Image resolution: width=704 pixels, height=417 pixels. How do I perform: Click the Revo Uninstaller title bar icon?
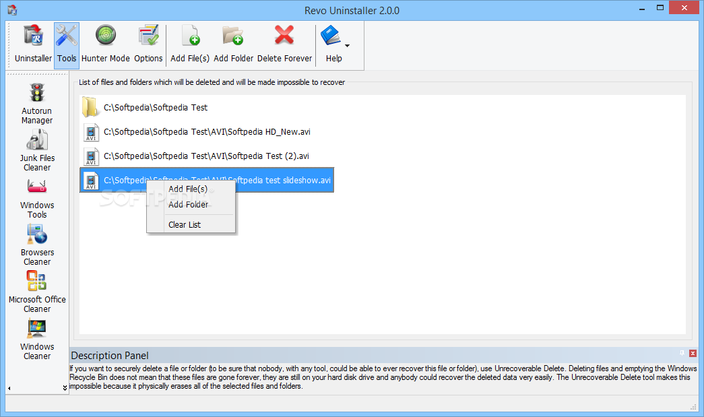coord(12,9)
